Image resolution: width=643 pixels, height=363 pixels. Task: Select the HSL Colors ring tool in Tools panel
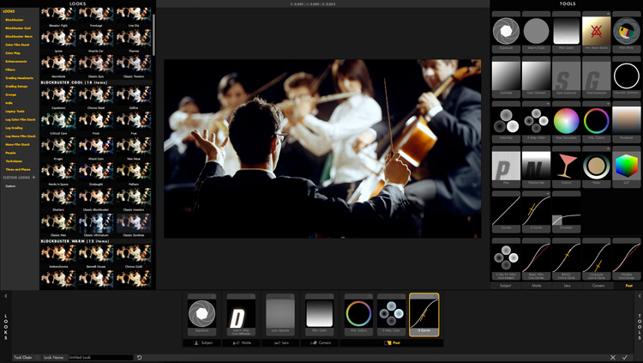tap(596, 122)
